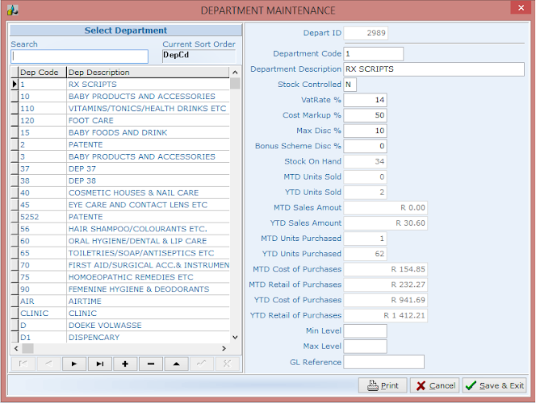The height and width of the screenshot is (403, 536).
Task: Click the Search input field
Action: [x=79, y=56]
